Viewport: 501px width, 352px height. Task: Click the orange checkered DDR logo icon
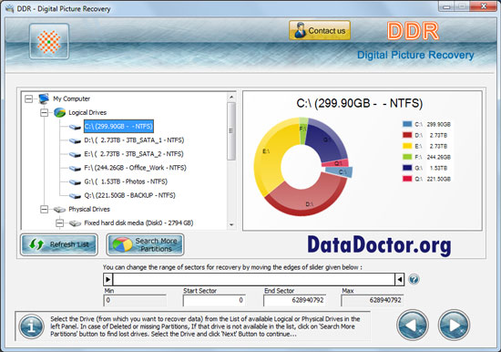49,42
